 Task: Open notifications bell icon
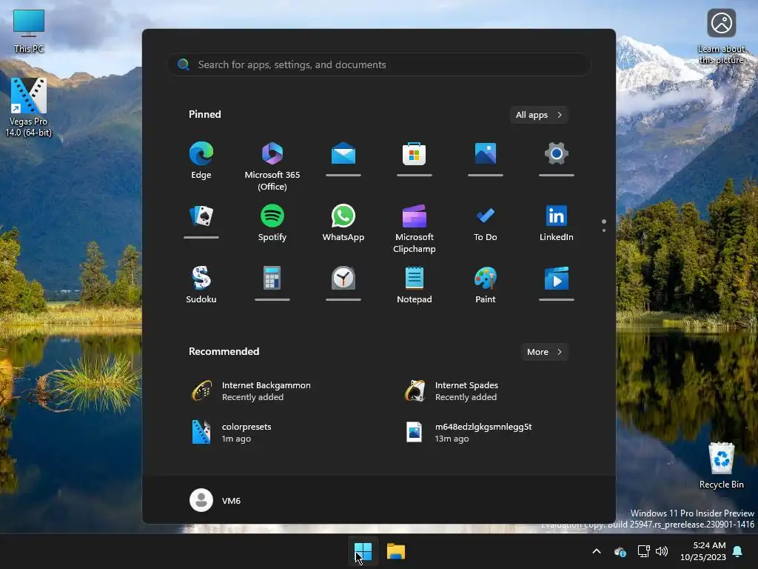click(x=738, y=551)
